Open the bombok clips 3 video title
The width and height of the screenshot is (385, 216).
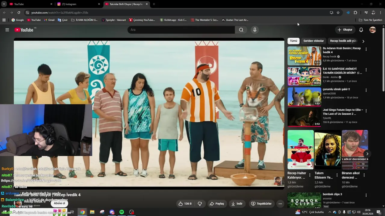(332, 194)
